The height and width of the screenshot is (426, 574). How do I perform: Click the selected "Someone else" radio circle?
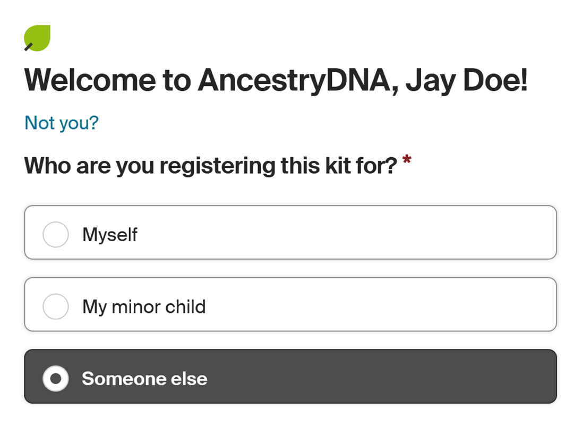pyautogui.click(x=56, y=379)
